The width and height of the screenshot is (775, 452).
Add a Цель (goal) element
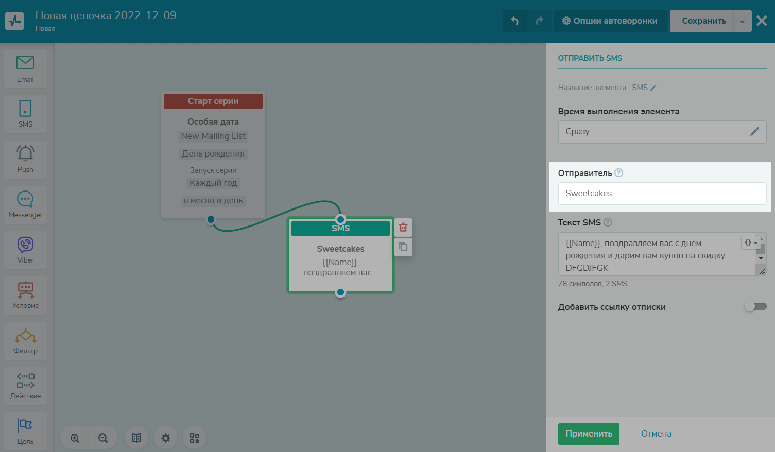point(25,431)
